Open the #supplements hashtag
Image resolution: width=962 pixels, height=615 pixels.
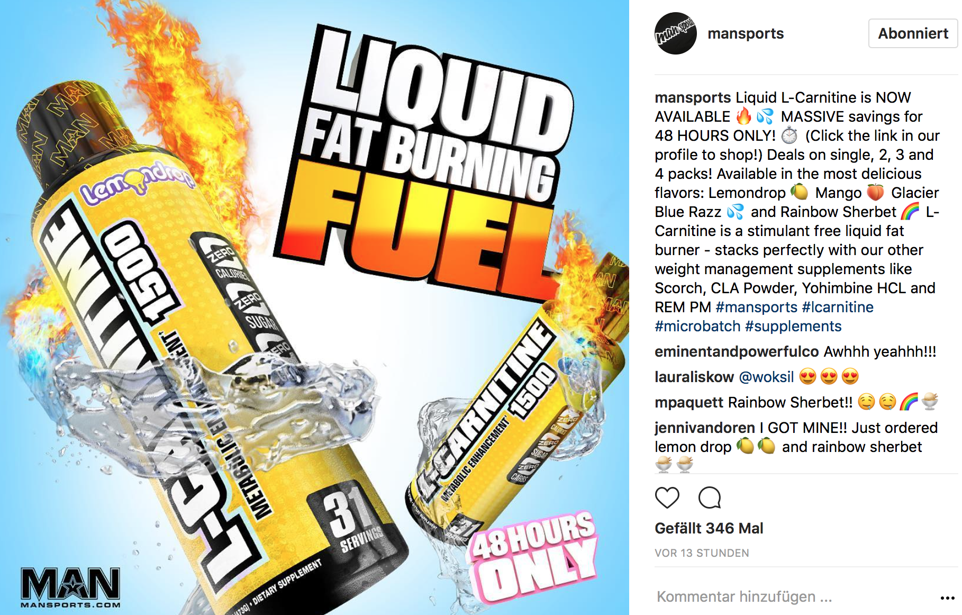[793, 326]
